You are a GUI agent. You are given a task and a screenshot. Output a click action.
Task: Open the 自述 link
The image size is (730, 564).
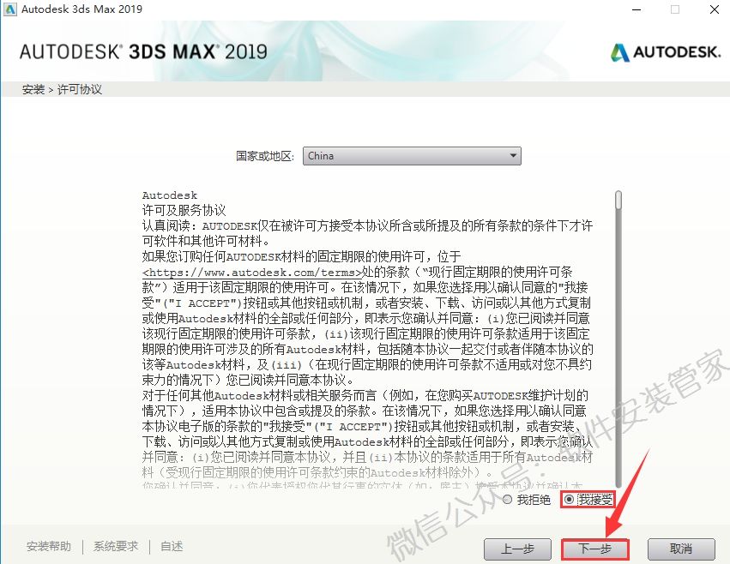(x=172, y=546)
